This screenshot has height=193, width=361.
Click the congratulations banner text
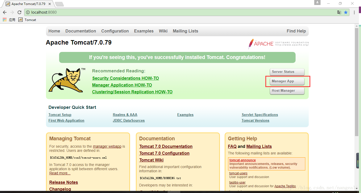[177, 57]
